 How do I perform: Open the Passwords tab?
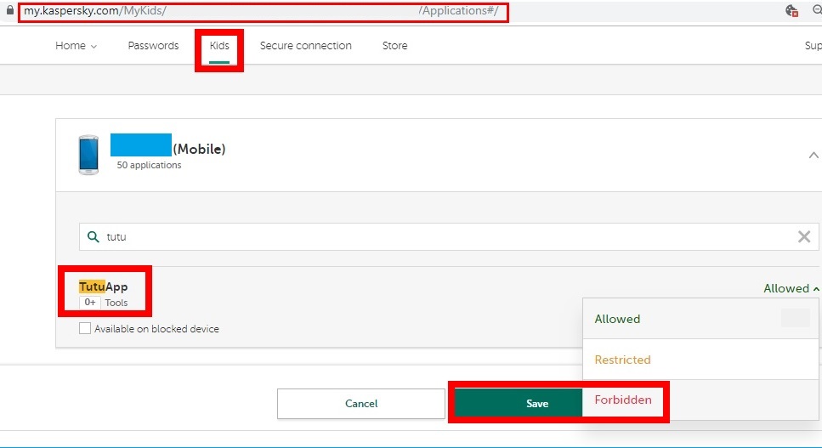[x=153, y=46]
